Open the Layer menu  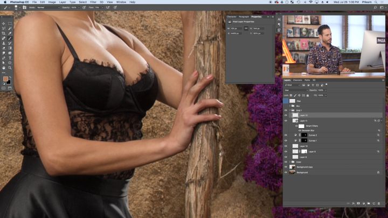click(63, 2)
